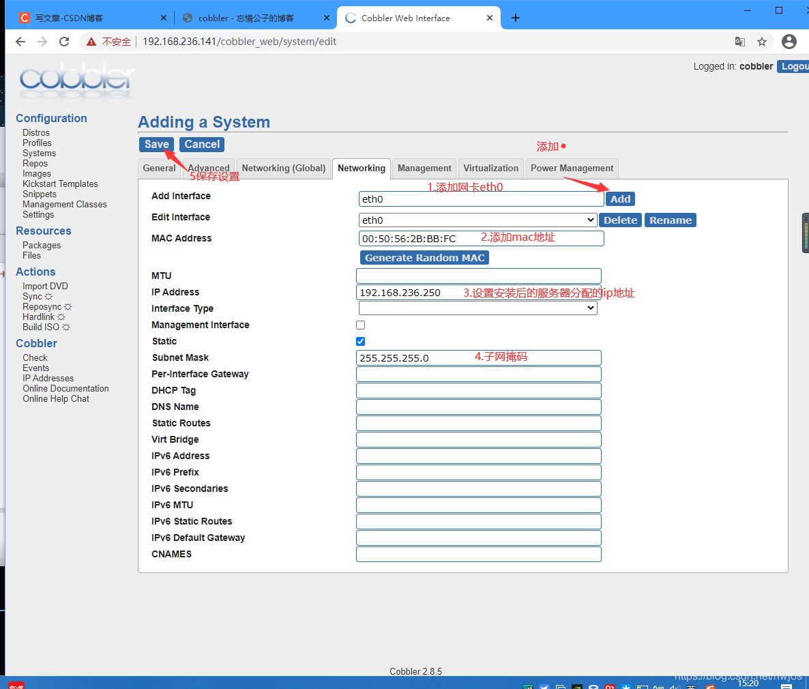
Task: Open Profiles in the sidebar
Action: [x=37, y=143]
